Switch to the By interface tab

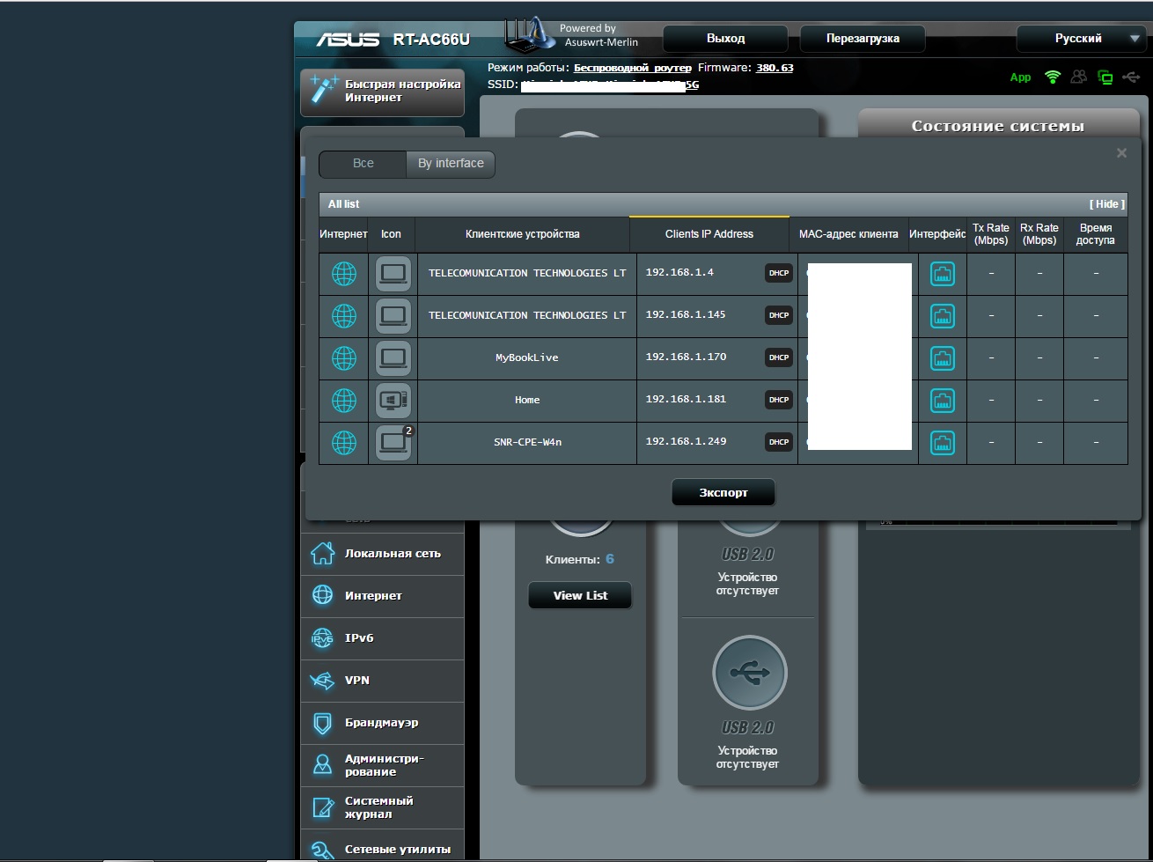coord(451,164)
